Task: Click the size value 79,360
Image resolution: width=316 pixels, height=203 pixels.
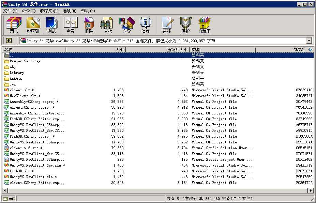Action: [117, 148]
